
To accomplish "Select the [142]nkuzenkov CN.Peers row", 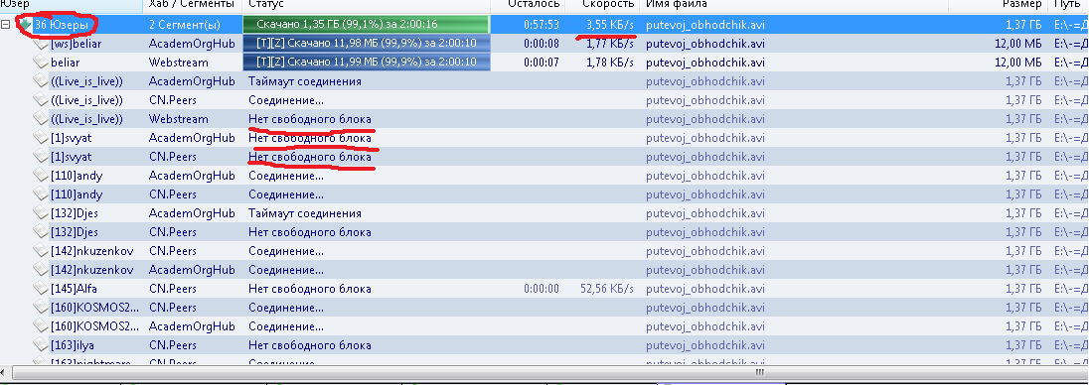I will pos(544,251).
